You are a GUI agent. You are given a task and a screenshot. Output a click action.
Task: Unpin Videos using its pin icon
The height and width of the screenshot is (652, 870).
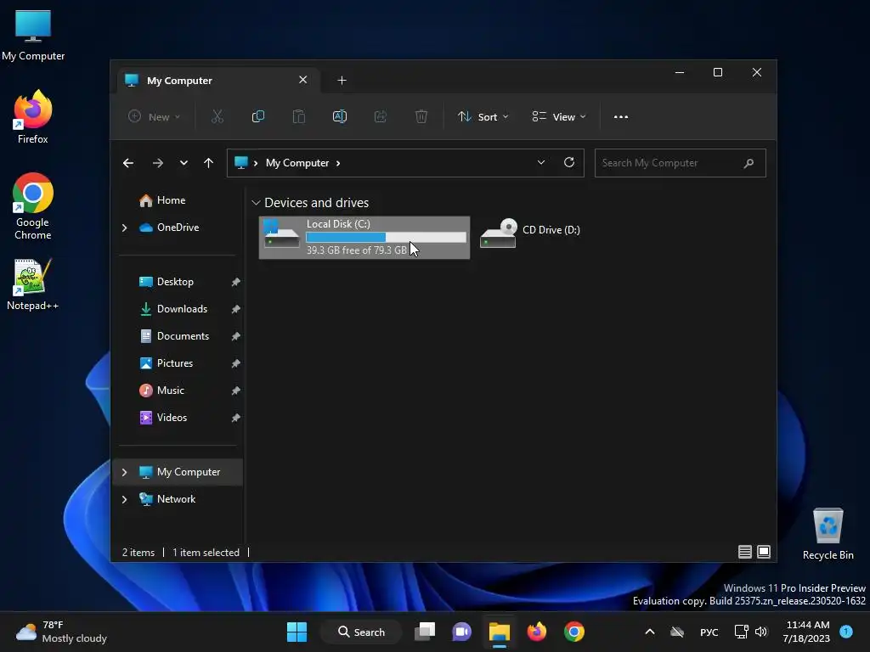[x=236, y=418]
